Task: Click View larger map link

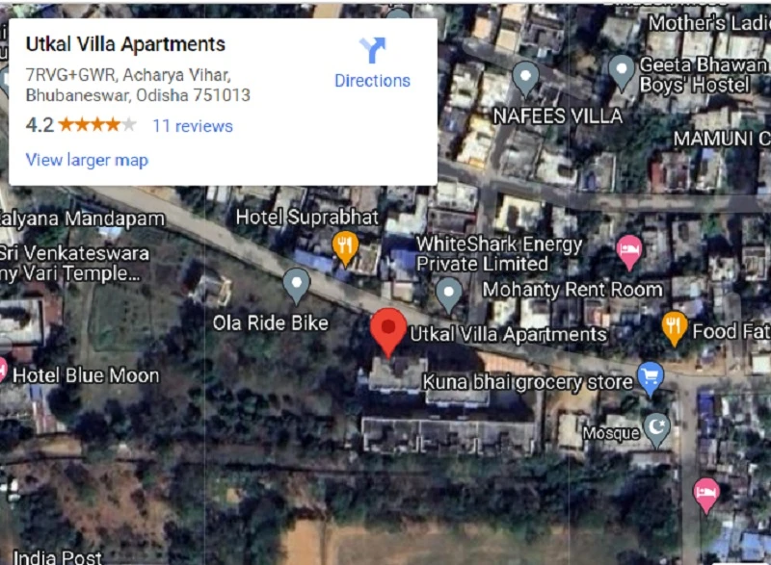Action: (87, 160)
